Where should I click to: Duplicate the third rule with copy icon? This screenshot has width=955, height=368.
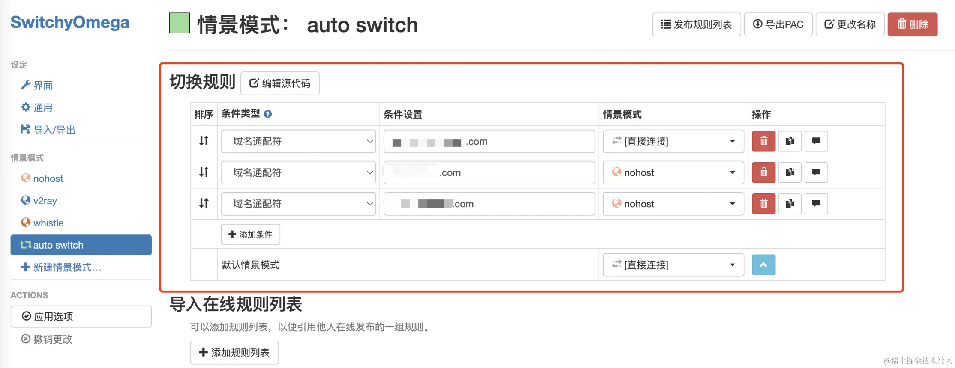(790, 204)
